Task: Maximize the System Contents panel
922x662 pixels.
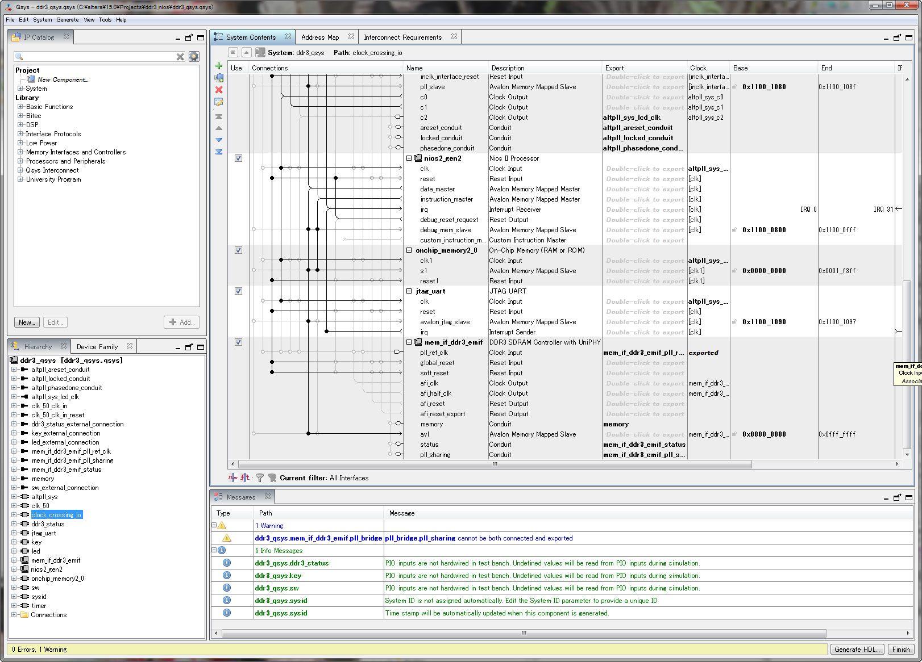Action: click(909, 37)
